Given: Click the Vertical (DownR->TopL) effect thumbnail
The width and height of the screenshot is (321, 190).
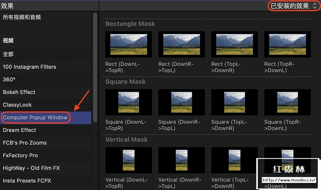Looking at the screenshot, I should pos(182,161).
